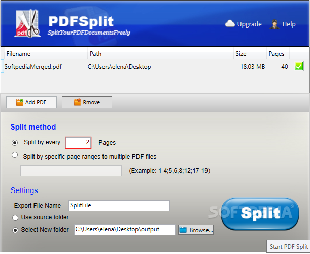Screen dimensions: 310x254
Task: Click the Path column header
Action: 160,54
